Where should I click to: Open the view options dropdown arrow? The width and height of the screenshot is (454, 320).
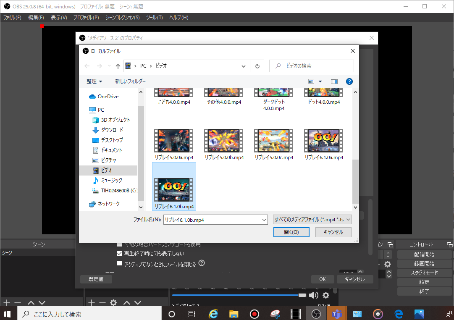point(320,81)
